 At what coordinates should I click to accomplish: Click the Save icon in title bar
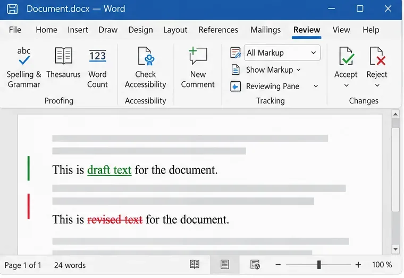coord(12,9)
